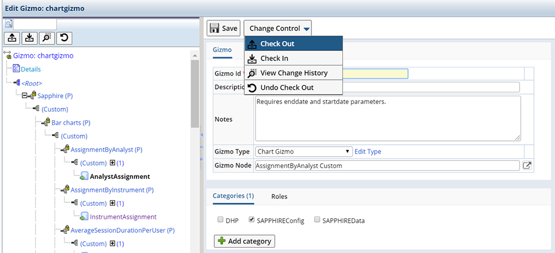Click the Save button
Viewport: 555px width, 253px height.
point(224,28)
